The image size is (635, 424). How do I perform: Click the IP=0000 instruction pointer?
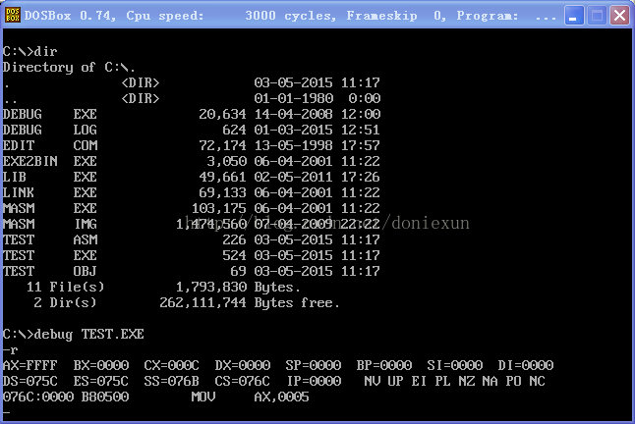coord(315,381)
